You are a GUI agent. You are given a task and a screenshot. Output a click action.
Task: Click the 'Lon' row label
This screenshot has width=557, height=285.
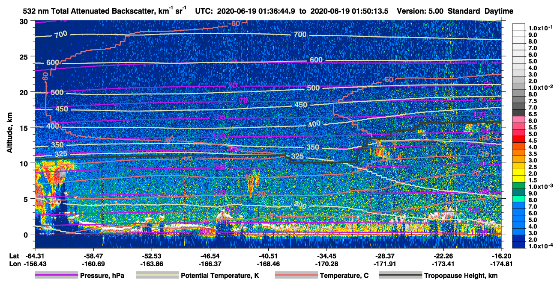point(14,264)
